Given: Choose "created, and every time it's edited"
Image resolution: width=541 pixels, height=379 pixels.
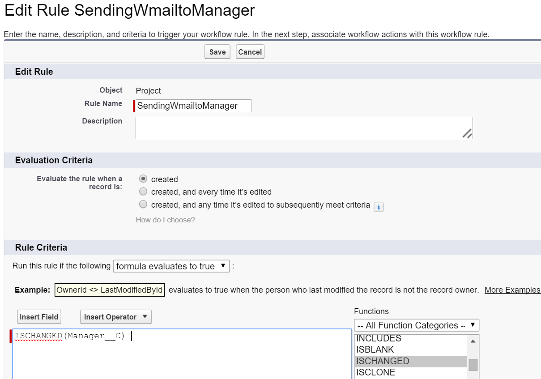Looking at the screenshot, I should (x=143, y=192).
